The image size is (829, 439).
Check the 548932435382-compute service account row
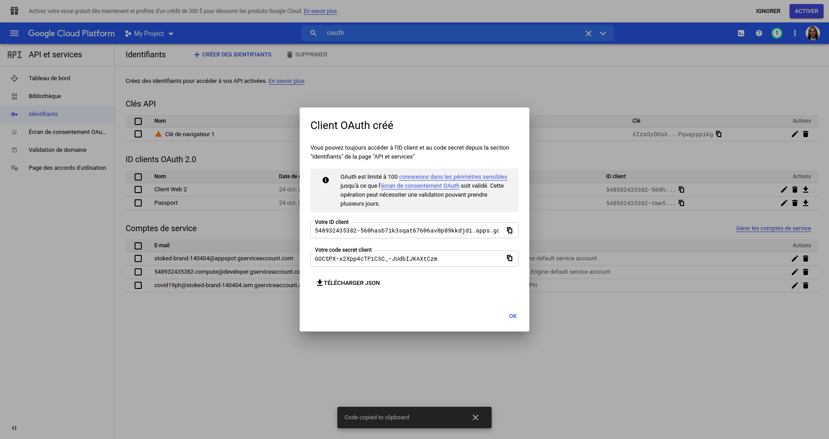click(x=138, y=272)
